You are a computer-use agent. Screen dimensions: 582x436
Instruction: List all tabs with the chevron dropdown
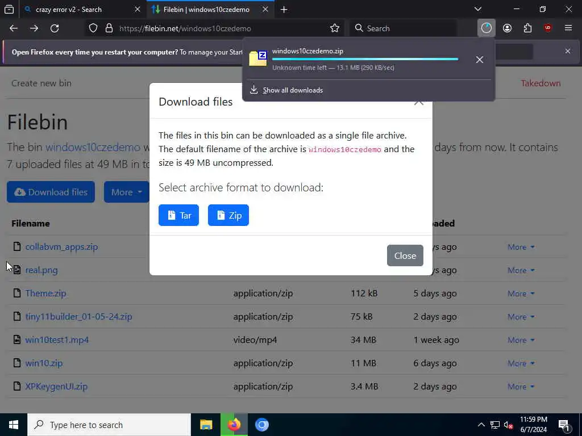tap(478, 9)
